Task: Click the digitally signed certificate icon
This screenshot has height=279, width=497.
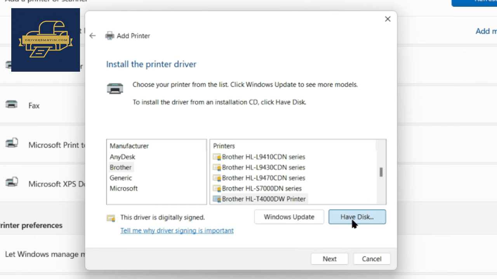Action: pyautogui.click(x=111, y=218)
